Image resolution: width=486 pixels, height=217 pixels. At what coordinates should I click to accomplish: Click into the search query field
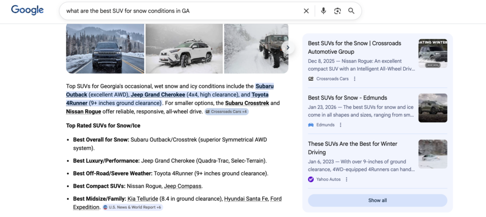[x=180, y=11]
